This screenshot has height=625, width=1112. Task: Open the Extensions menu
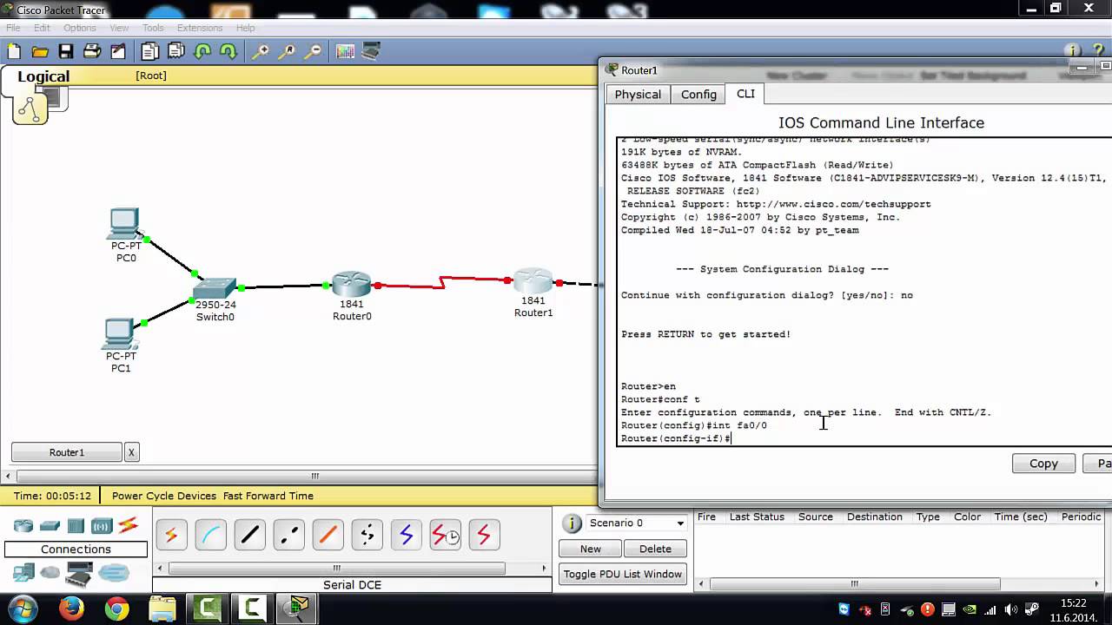click(200, 28)
